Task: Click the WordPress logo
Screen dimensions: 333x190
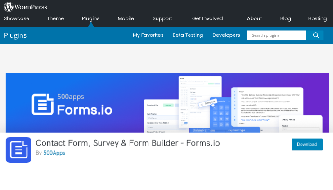Action: (x=26, y=7)
